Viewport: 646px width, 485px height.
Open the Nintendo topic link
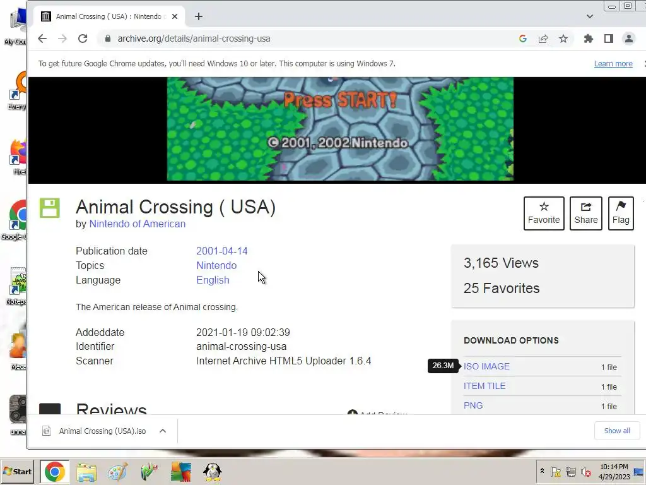point(216,265)
